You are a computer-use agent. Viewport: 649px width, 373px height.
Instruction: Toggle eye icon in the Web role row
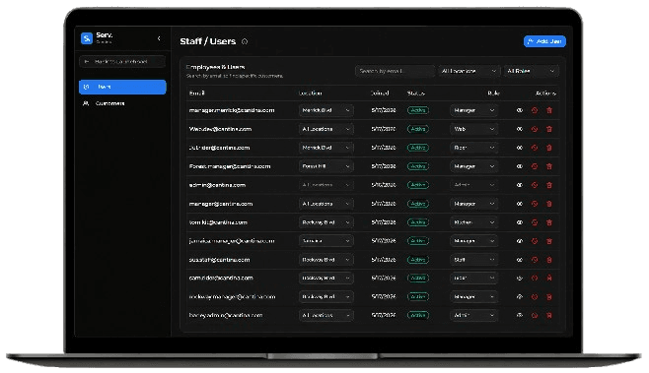click(520, 129)
